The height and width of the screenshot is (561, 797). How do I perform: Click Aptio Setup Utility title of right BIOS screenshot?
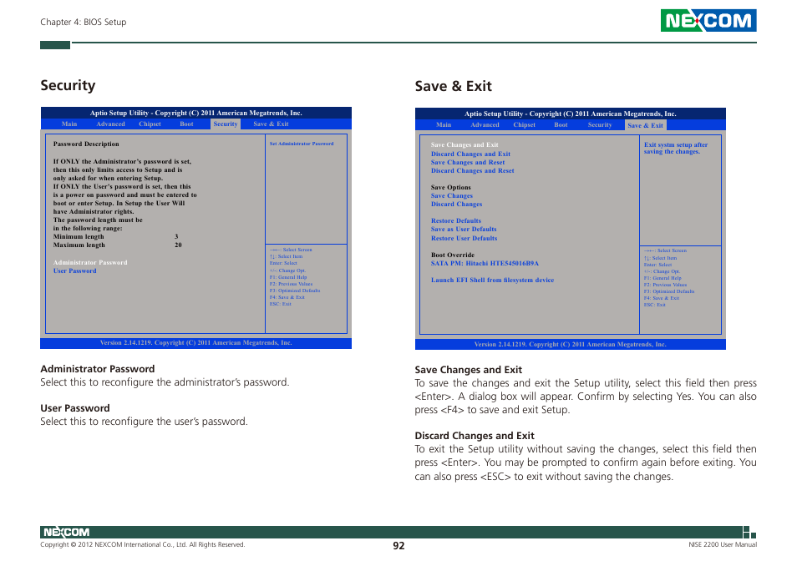click(x=571, y=114)
